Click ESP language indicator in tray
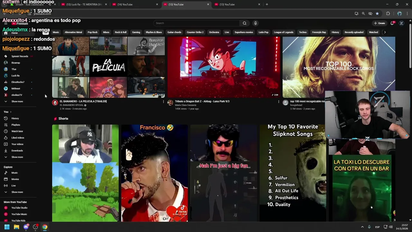The width and height of the screenshot is (412, 232). (x=377, y=227)
